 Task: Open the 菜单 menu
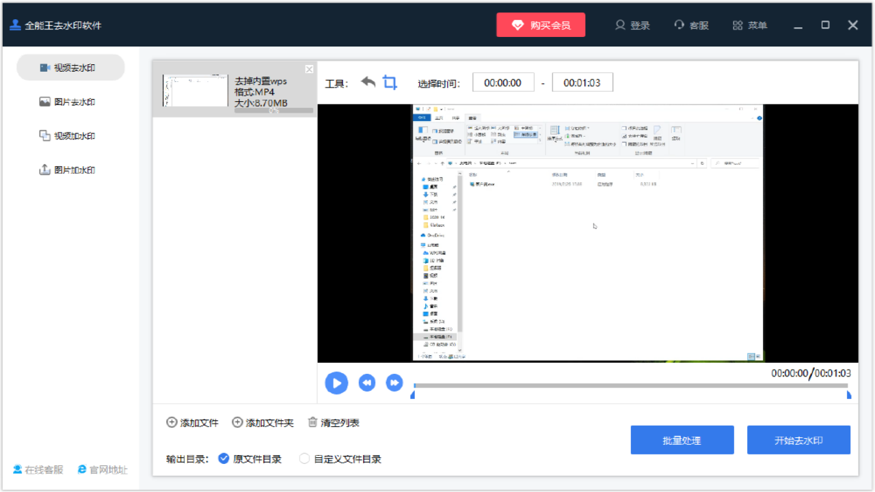(749, 25)
